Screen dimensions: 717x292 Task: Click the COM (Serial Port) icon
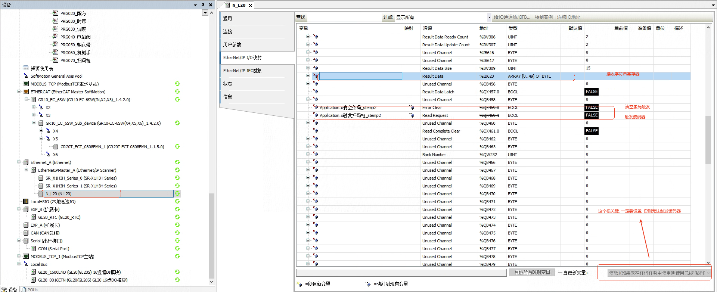(33, 248)
